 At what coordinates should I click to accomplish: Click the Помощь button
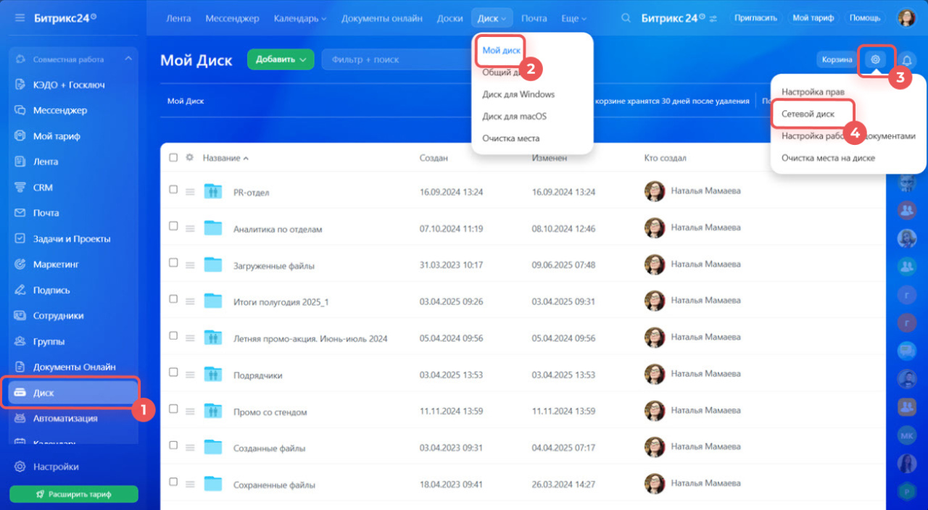click(x=865, y=17)
